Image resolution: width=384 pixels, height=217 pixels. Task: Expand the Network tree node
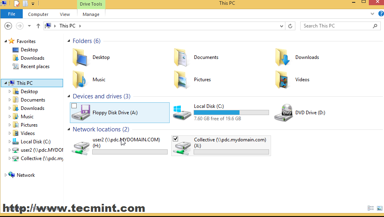pos(6,175)
